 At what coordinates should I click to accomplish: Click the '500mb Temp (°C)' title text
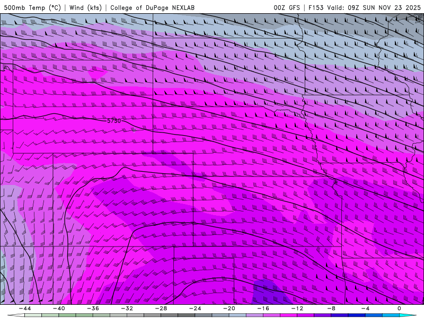pyautogui.click(x=32, y=7)
